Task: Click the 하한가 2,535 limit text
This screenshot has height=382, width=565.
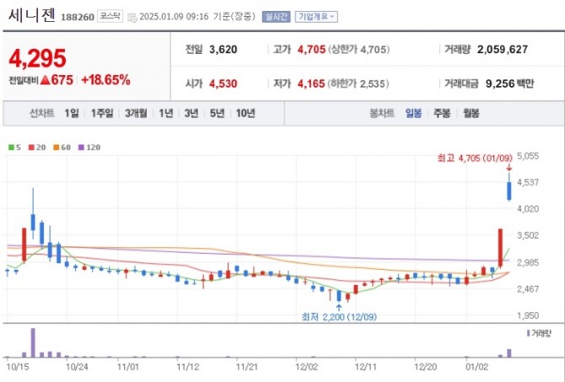Action: (358, 83)
